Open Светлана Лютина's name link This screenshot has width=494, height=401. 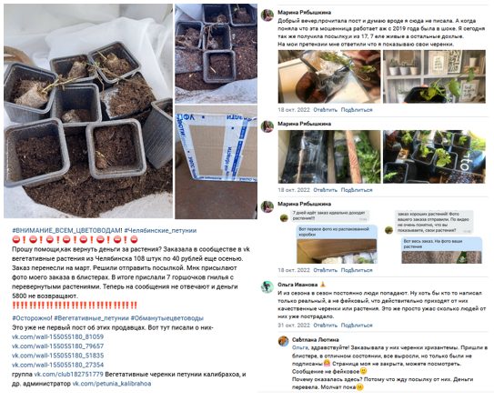316,339
